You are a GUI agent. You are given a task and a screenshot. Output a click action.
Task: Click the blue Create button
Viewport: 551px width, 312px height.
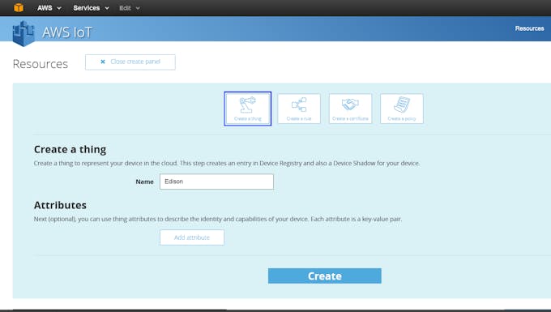pos(325,276)
